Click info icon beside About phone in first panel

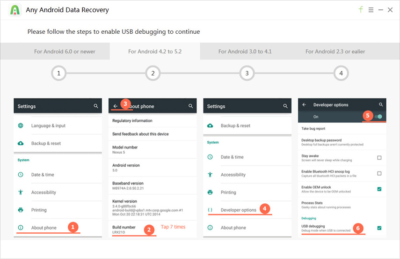(21, 228)
